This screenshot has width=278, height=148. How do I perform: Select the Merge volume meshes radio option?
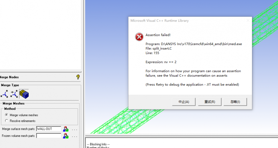point(6,115)
